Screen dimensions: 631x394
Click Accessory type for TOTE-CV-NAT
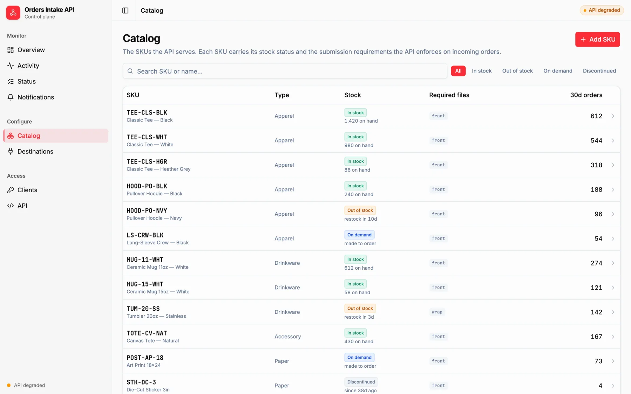point(287,337)
